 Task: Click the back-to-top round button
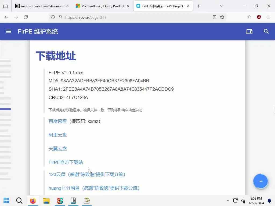pyautogui.click(x=260, y=181)
